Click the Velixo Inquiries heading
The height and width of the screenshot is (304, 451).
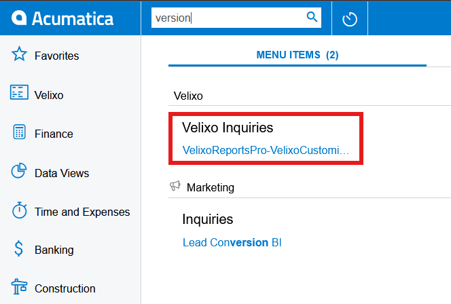(x=228, y=127)
